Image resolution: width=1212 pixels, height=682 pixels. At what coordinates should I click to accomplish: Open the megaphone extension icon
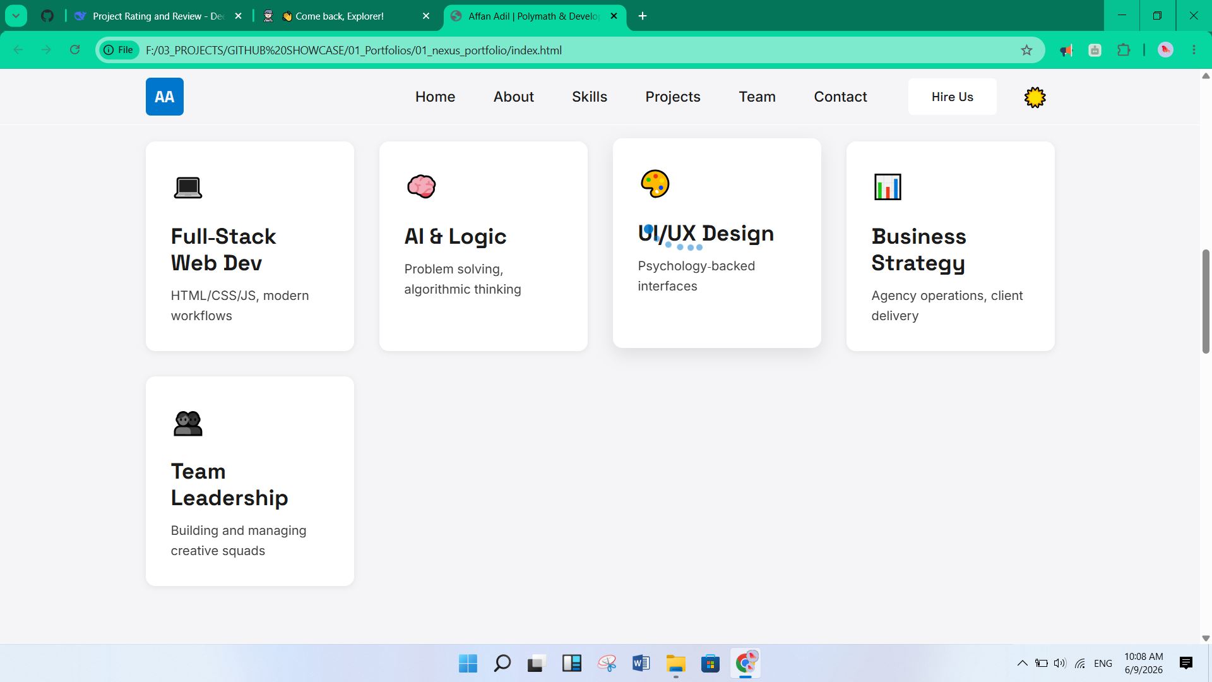(x=1066, y=51)
